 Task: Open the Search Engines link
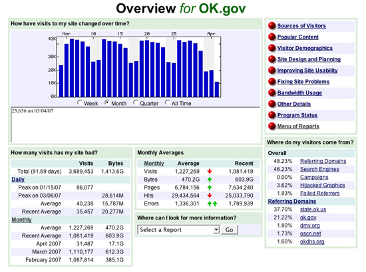(319, 169)
